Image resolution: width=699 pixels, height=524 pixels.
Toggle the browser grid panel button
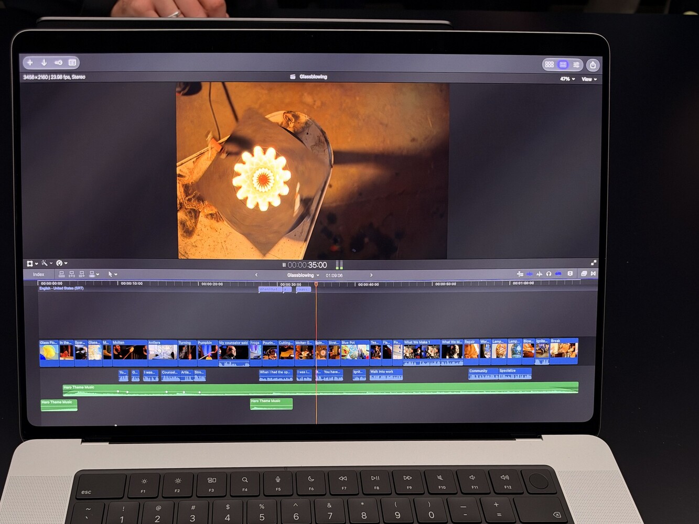(x=549, y=64)
